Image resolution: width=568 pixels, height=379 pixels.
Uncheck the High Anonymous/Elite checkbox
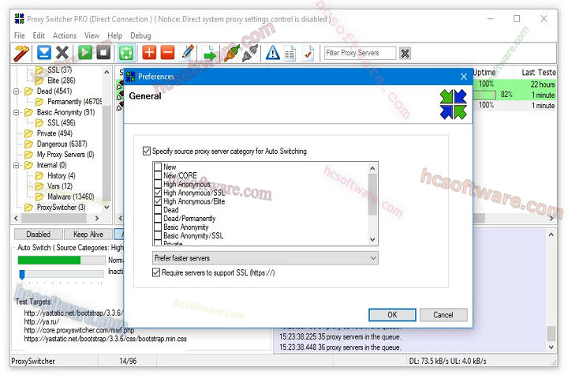click(158, 201)
